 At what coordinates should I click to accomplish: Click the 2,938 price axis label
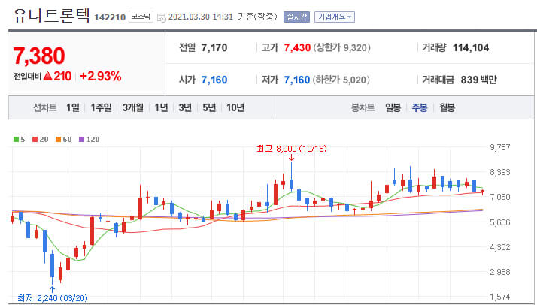500,272
